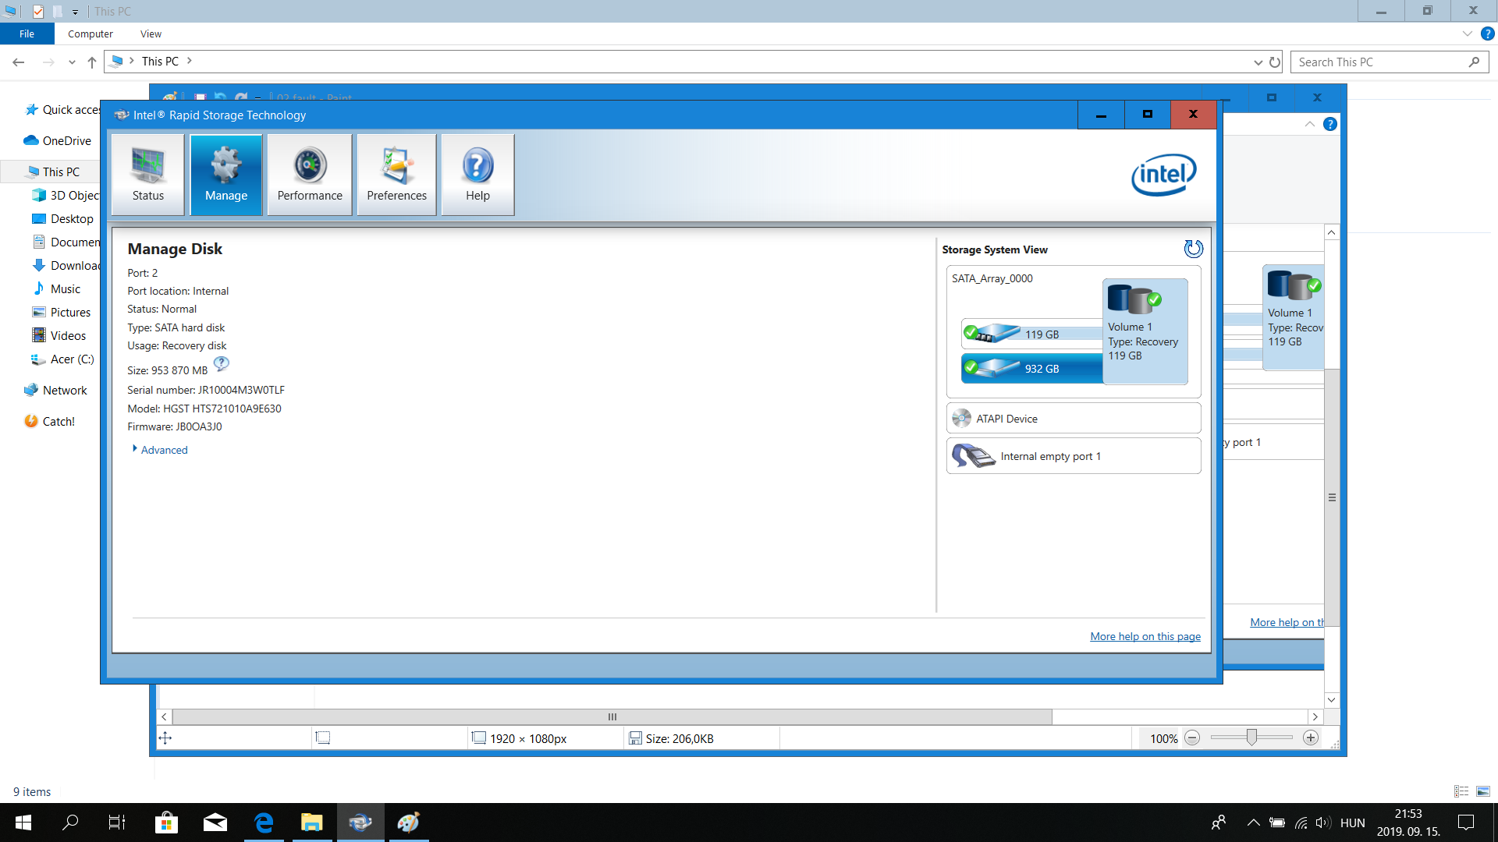Select Internal empty port 1
Image resolution: width=1498 pixels, height=842 pixels.
click(x=1074, y=456)
